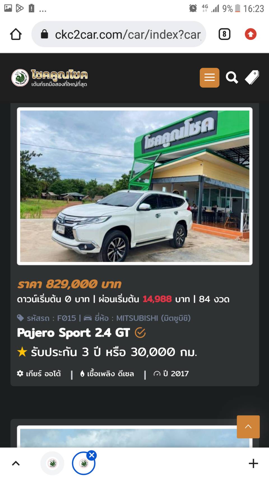Click the site logo to go home
Screen dimensions: 269x479
pos(50,78)
